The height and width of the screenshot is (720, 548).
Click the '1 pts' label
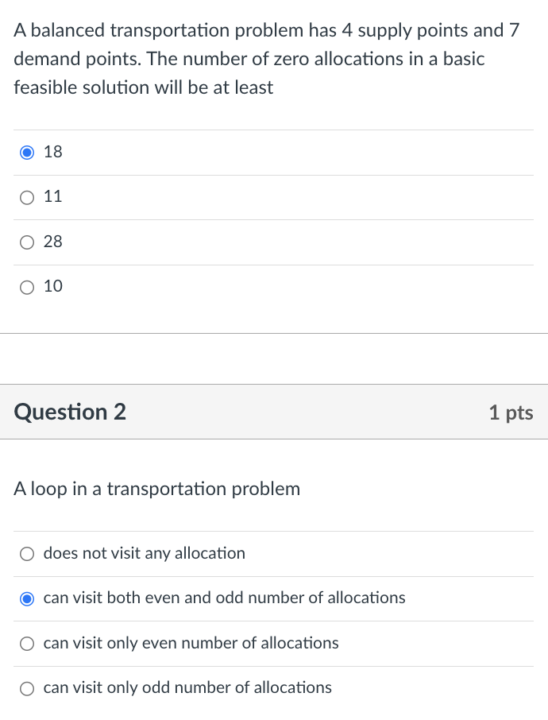(x=509, y=412)
